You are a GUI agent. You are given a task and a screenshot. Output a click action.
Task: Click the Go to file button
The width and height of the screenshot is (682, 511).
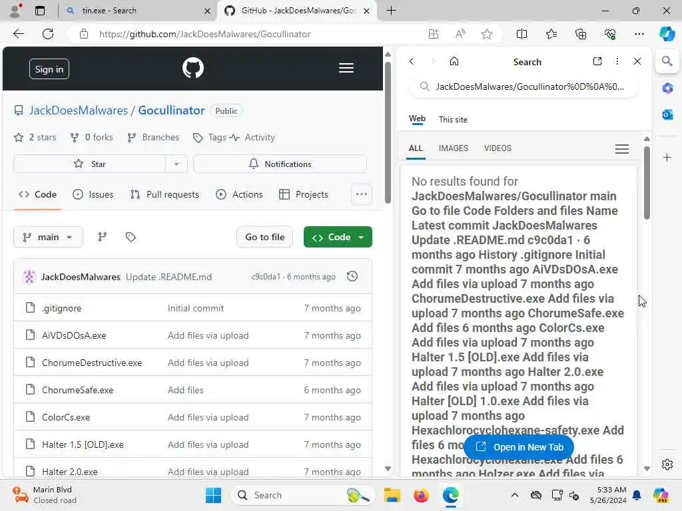(264, 237)
